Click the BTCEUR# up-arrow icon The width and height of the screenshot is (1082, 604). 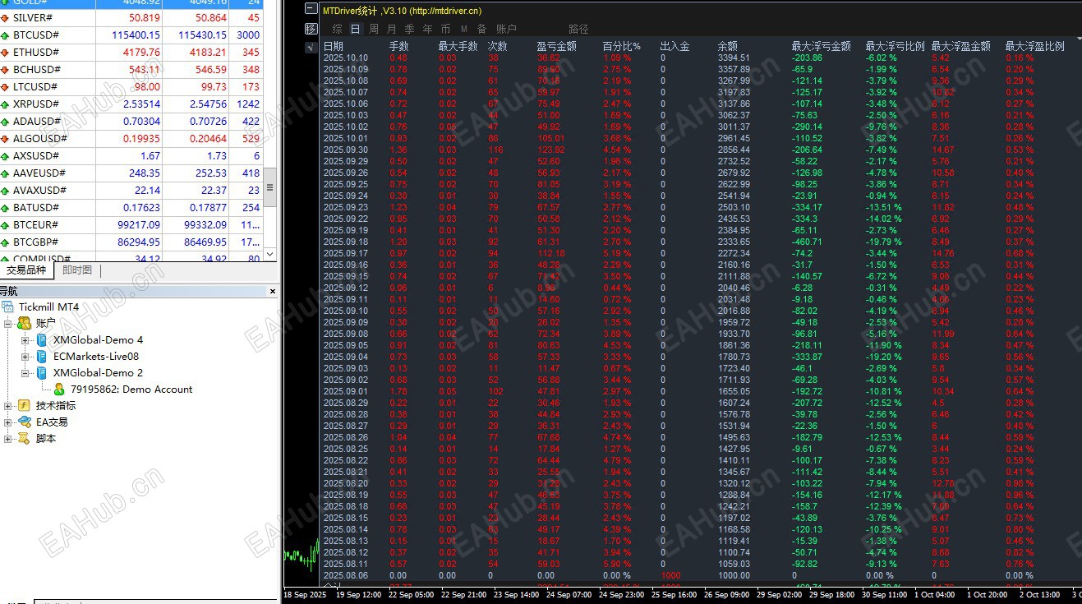6,225
